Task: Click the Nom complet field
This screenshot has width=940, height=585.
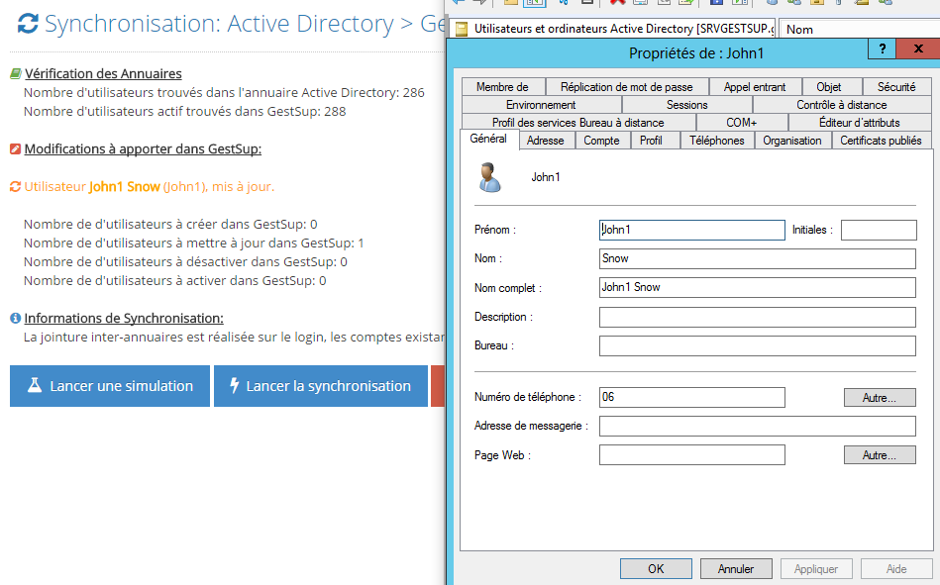Action: tap(758, 288)
